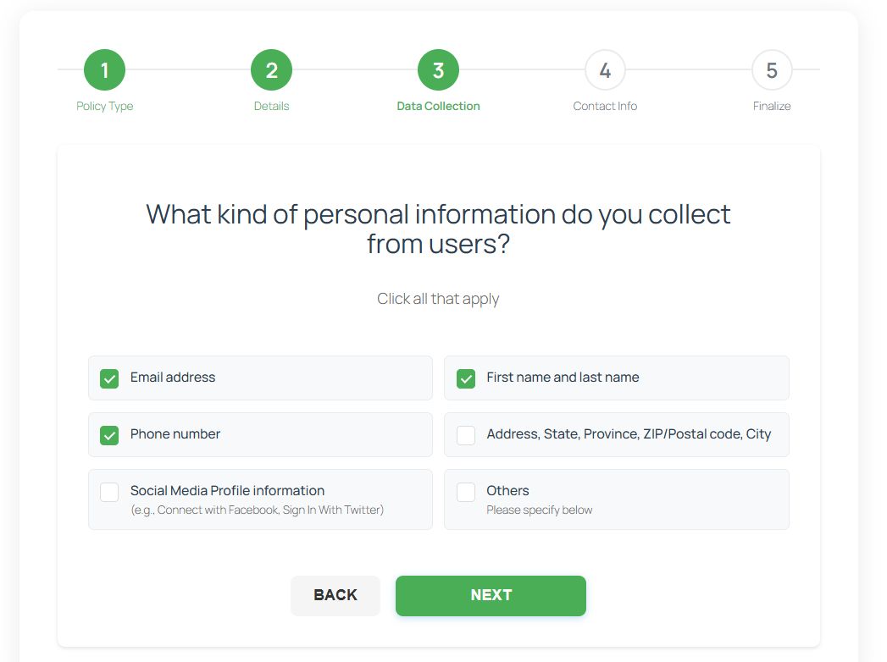Open the Policy Type step label
Screen dimensions: 887x662
[x=105, y=106]
